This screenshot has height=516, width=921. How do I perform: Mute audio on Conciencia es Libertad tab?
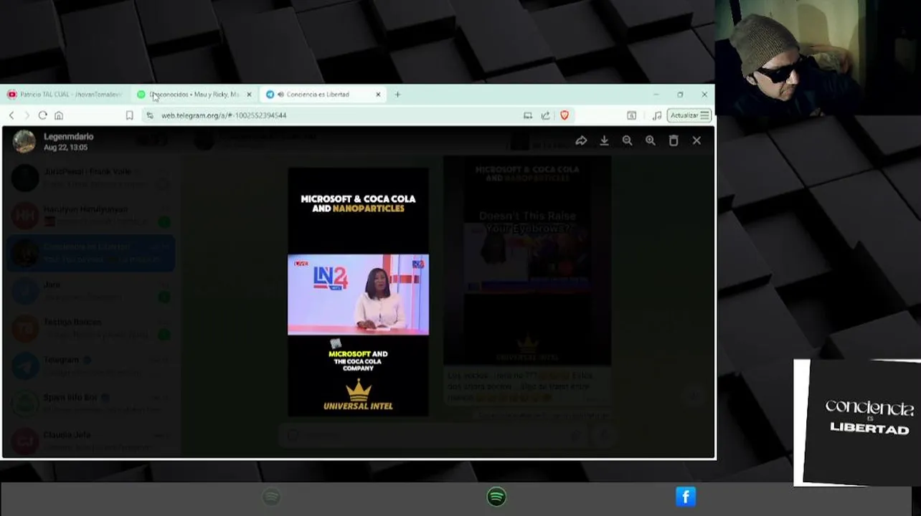280,95
